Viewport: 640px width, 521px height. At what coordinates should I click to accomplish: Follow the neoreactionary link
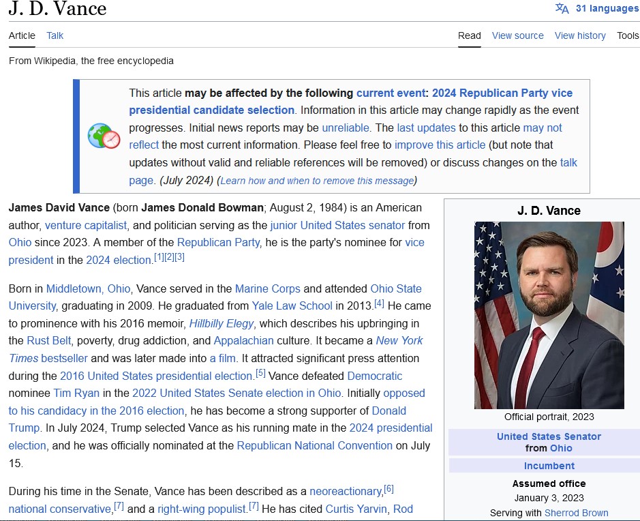coord(346,491)
